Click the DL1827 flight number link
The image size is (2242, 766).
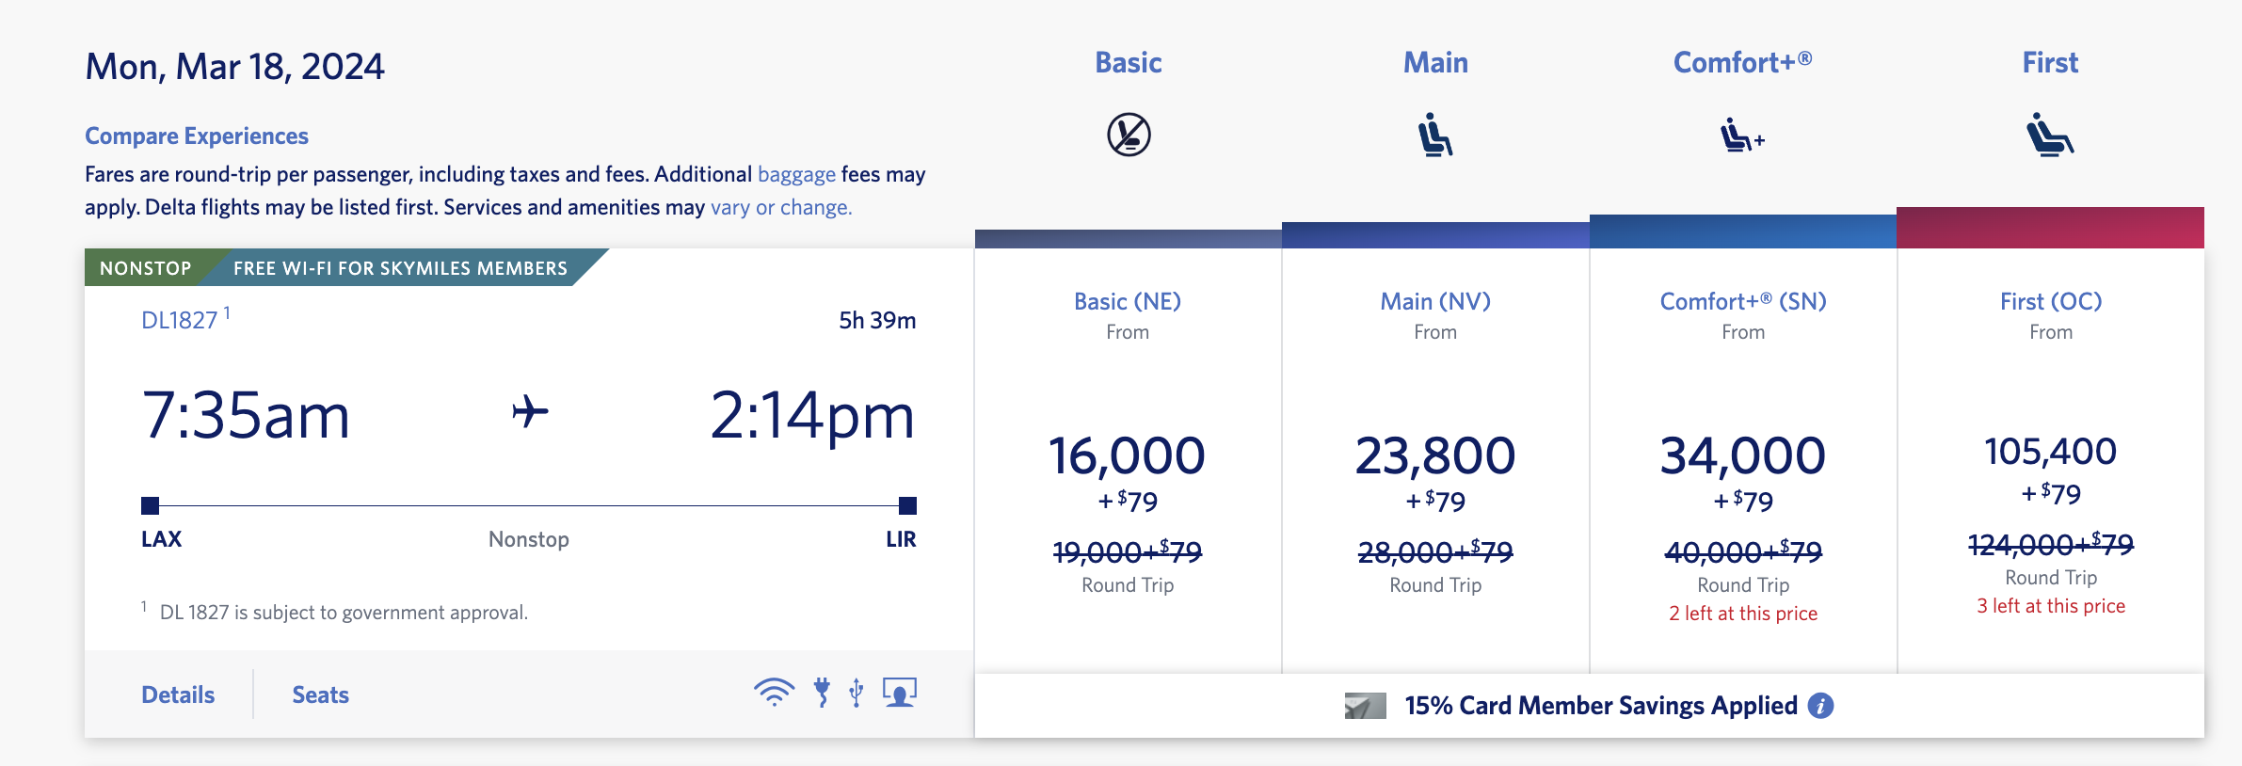click(179, 320)
